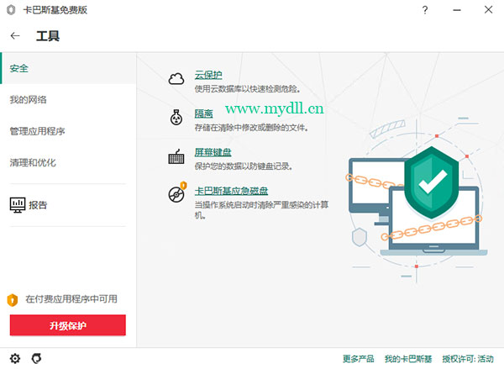Open settings via the gear icon
504x369 pixels.
pos(15,358)
